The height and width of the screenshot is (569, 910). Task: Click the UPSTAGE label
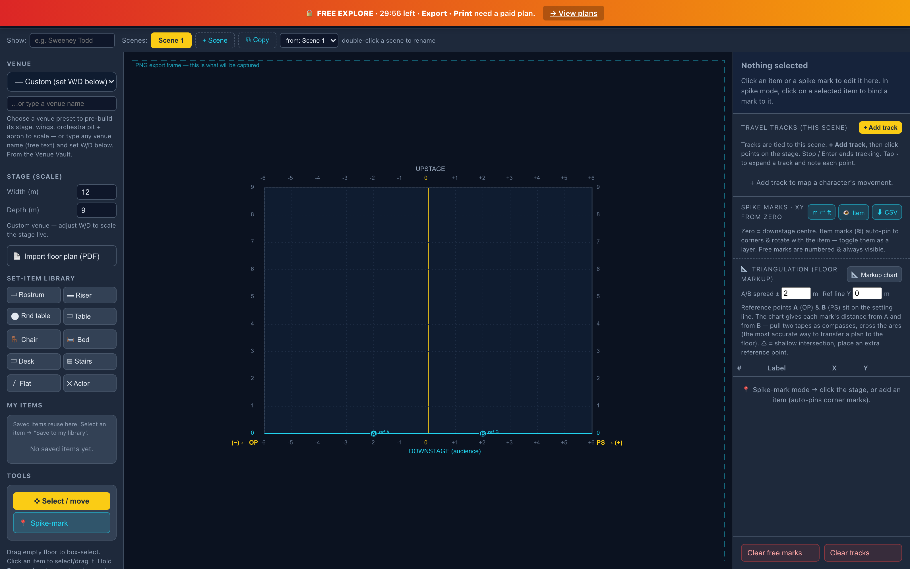tap(430, 169)
